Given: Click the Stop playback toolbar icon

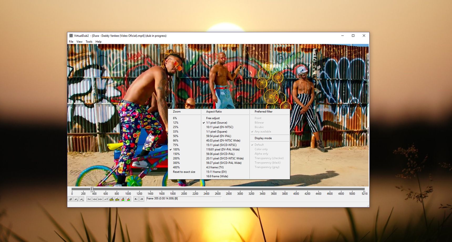Looking at the screenshot, I should 70,199.
